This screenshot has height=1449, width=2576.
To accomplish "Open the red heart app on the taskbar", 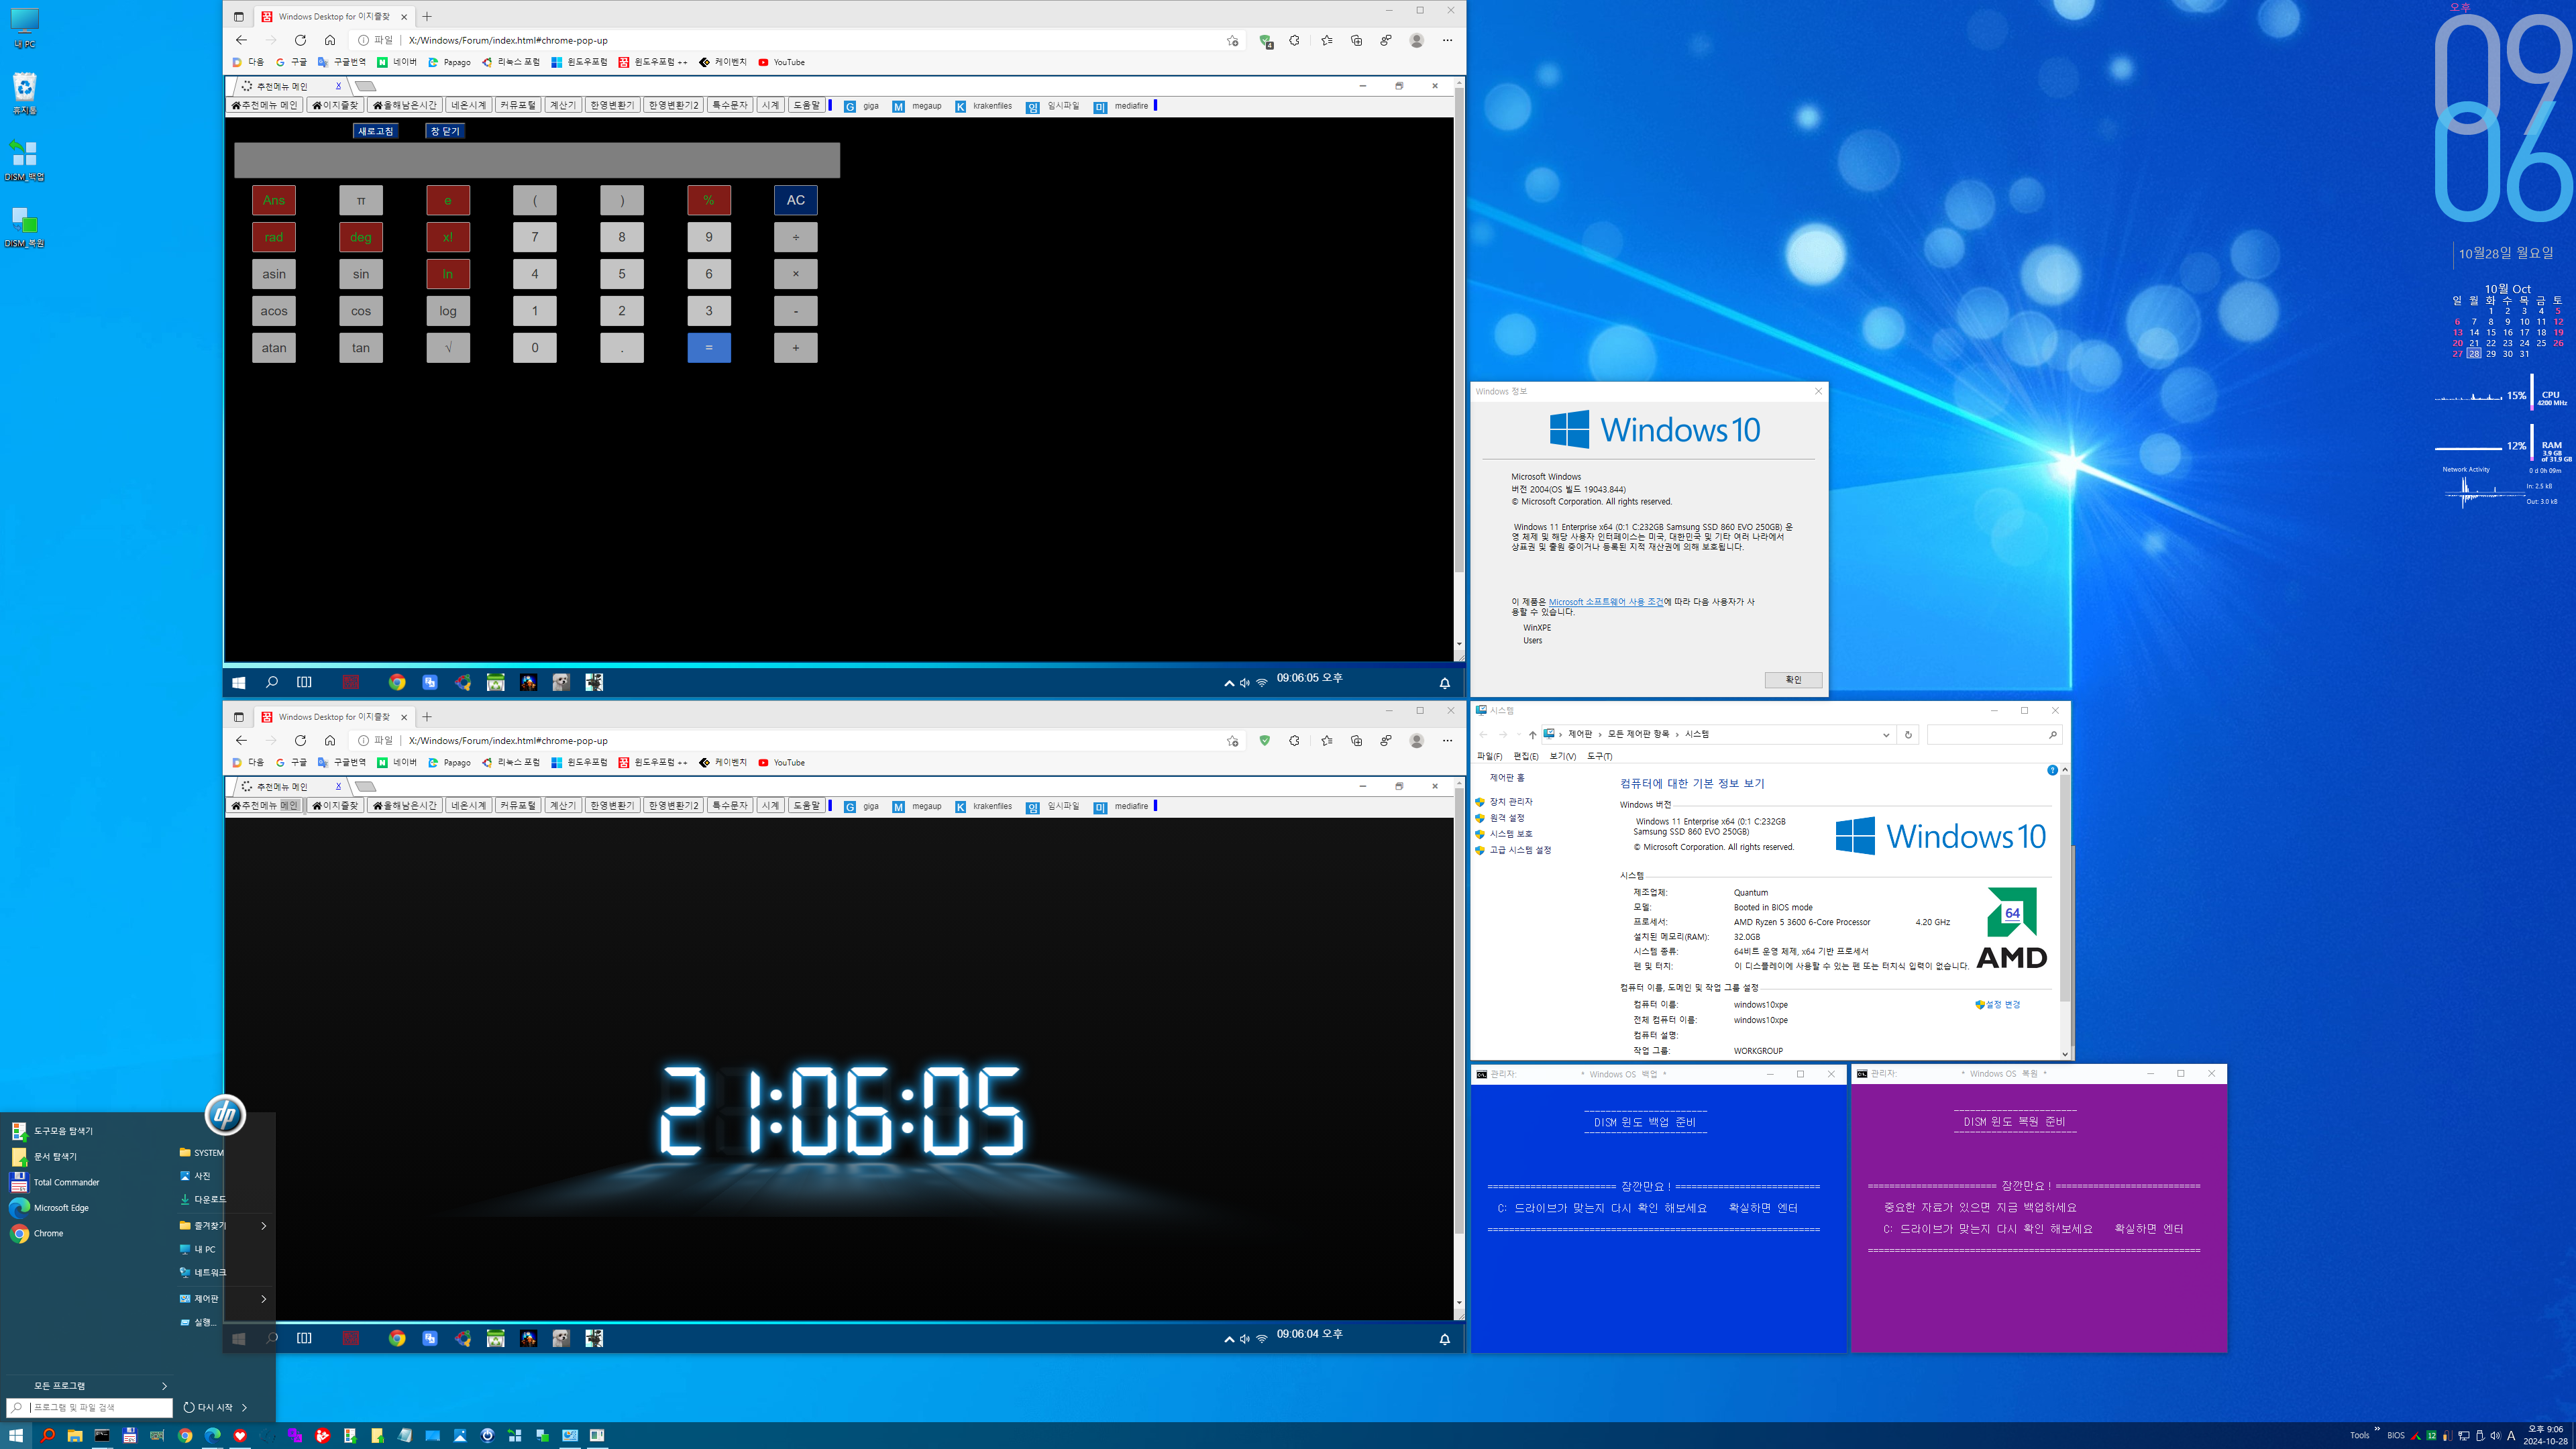I will (x=240, y=1435).
